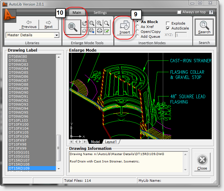Click the help question mark icon
Screen dimensions: 224x191
click(211, 12)
